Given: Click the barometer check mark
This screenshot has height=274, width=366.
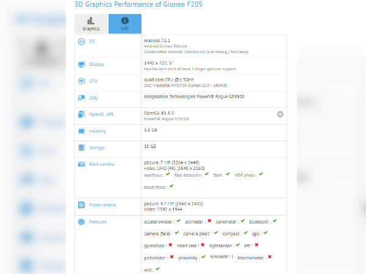Looking at the screenshot, I should (x=243, y=220).
